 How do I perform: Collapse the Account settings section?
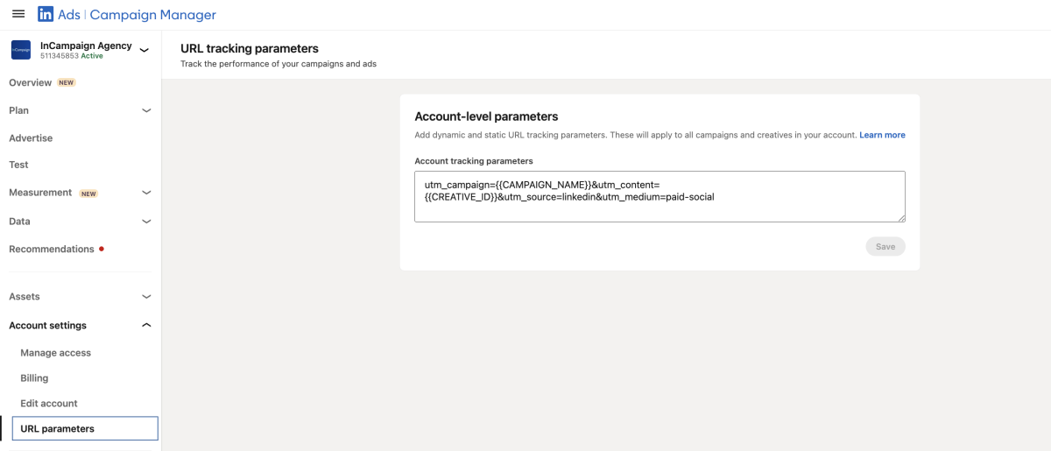tap(146, 326)
